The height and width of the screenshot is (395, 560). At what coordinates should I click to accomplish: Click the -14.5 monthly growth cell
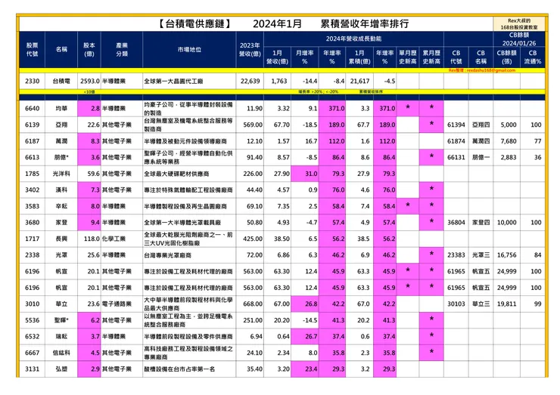click(305, 320)
